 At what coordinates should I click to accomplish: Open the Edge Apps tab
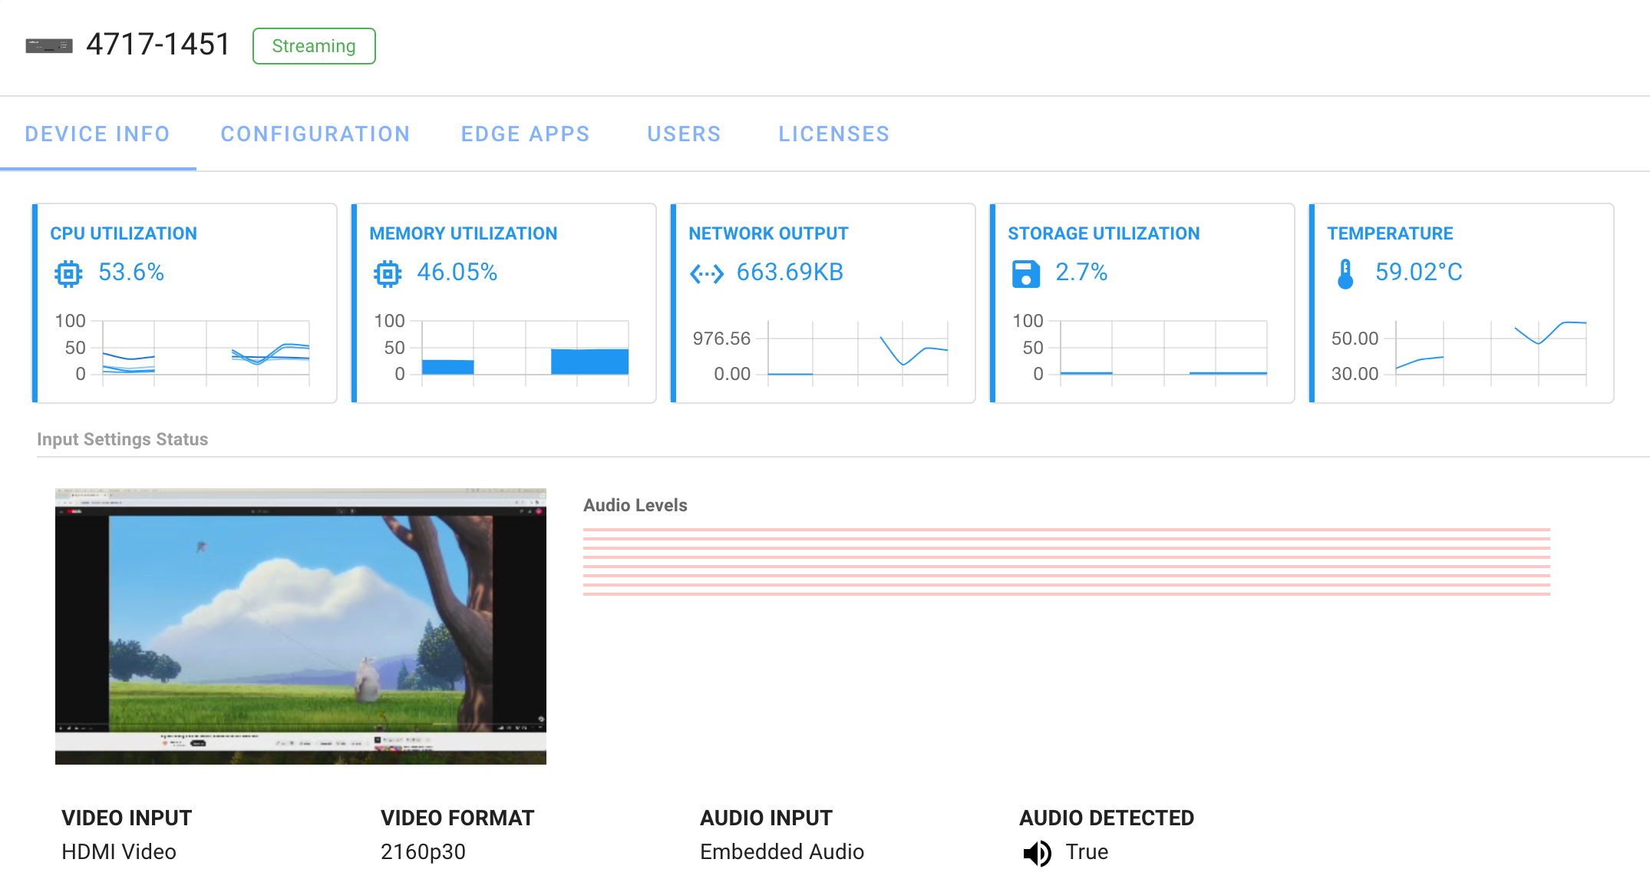point(526,134)
